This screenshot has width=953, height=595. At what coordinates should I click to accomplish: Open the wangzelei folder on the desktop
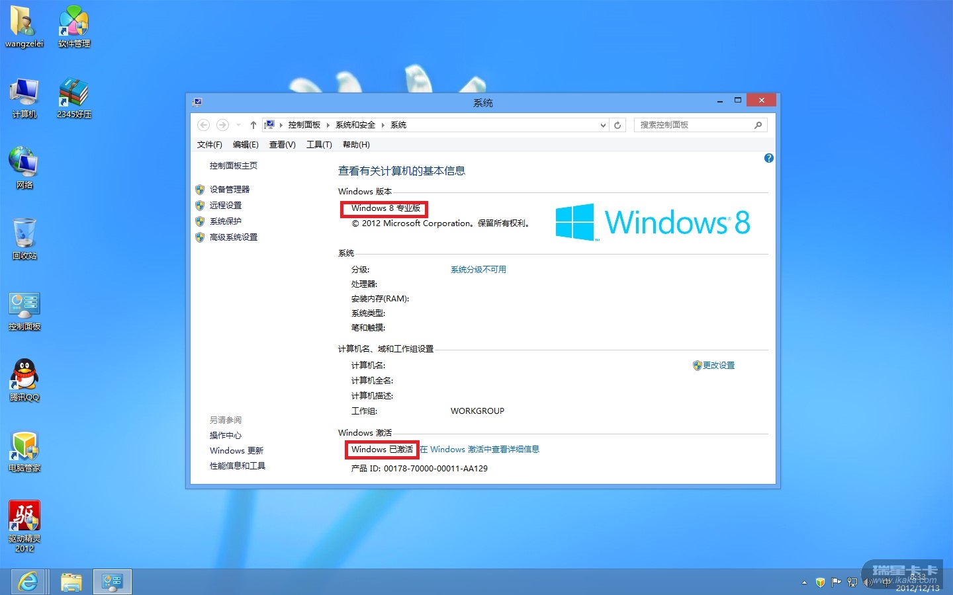(24, 27)
